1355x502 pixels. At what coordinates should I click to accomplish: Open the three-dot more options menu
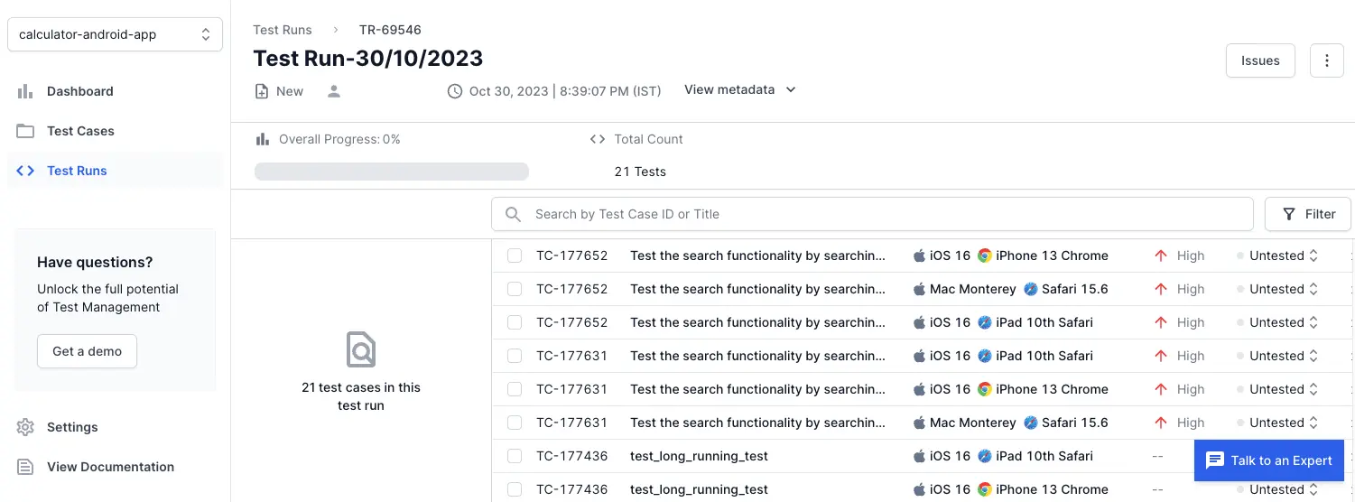1326,60
